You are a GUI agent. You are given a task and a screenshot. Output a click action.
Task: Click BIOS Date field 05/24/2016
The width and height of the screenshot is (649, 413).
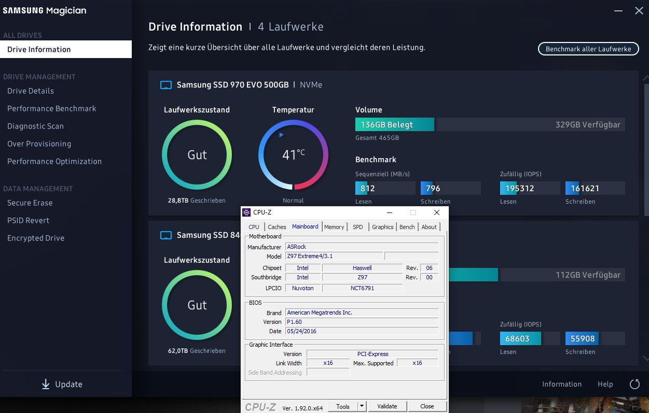(x=362, y=331)
